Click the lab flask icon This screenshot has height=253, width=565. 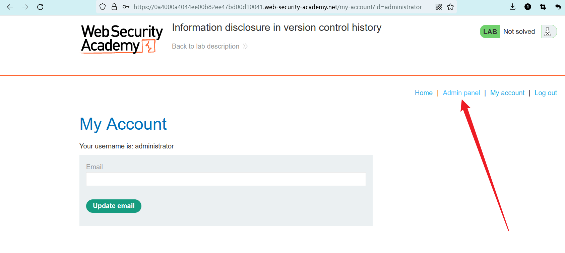[548, 31]
